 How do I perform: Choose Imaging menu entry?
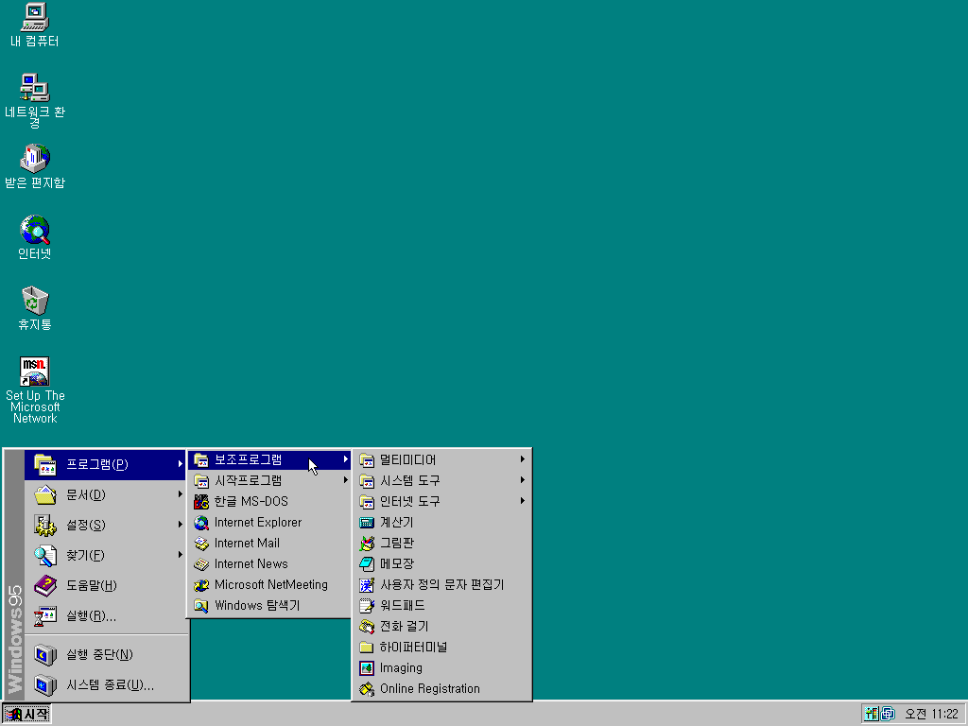point(441,668)
